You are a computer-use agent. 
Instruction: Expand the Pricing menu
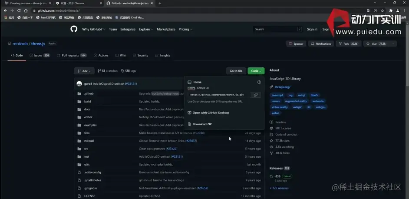click(185, 29)
